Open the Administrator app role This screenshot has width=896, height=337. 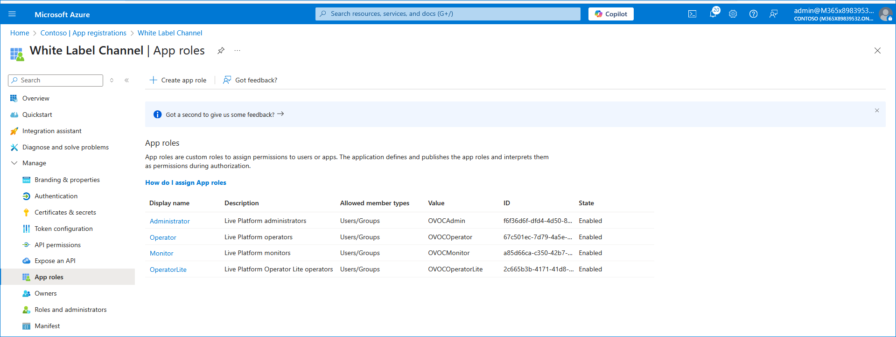169,222
